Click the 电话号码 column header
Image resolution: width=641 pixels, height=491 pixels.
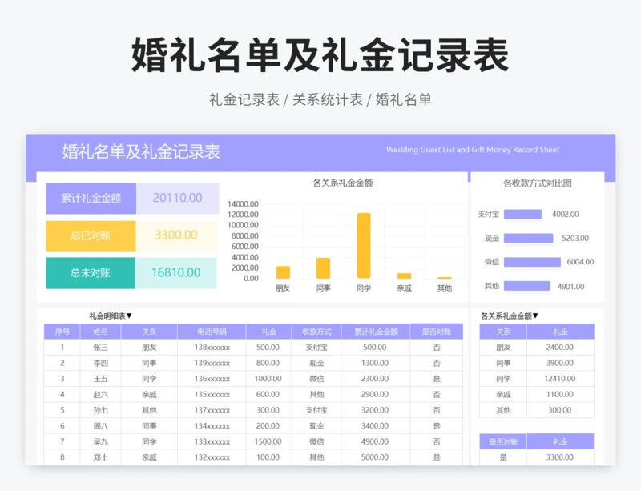click(x=212, y=332)
